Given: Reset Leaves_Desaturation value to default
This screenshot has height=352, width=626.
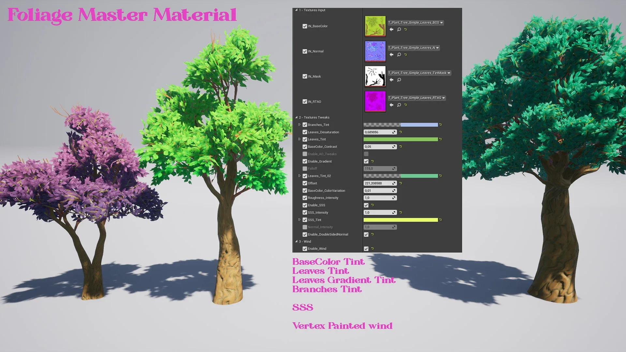Looking at the screenshot, I should click(x=401, y=132).
